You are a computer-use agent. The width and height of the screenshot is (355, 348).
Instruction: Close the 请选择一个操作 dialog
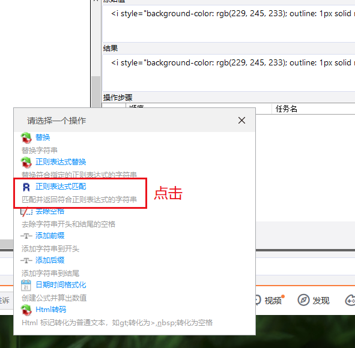pyautogui.click(x=242, y=121)
